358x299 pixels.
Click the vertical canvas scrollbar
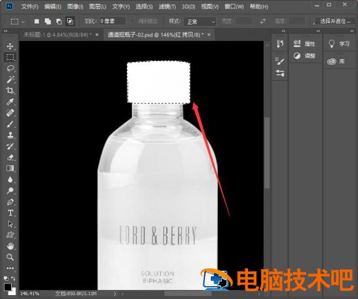(267, 152)
